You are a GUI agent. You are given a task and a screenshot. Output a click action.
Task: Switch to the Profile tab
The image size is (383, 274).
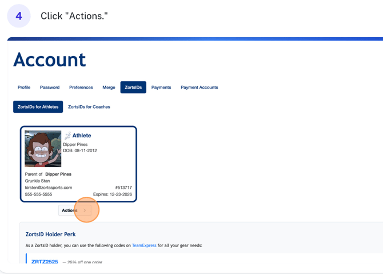tap(24, 88)
